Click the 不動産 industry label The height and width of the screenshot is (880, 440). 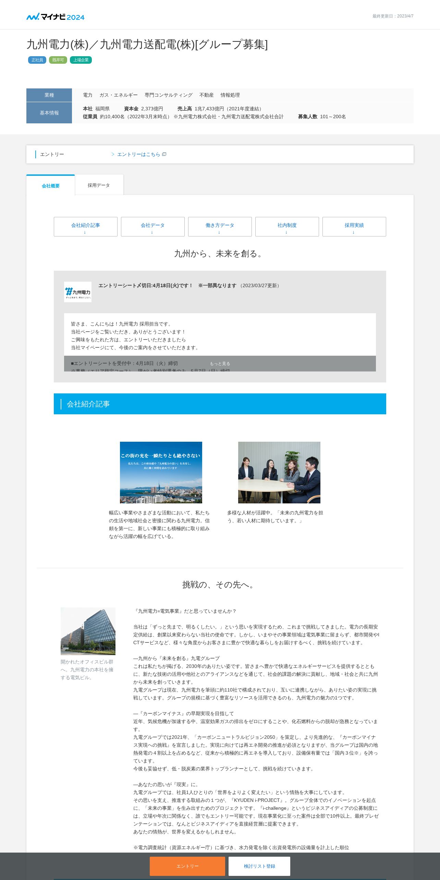(x=207, y=95)
